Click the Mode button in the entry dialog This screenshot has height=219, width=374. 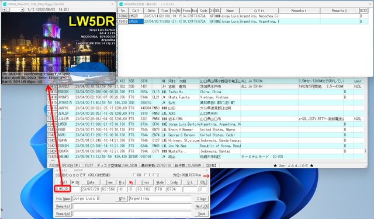coord(160,182)
